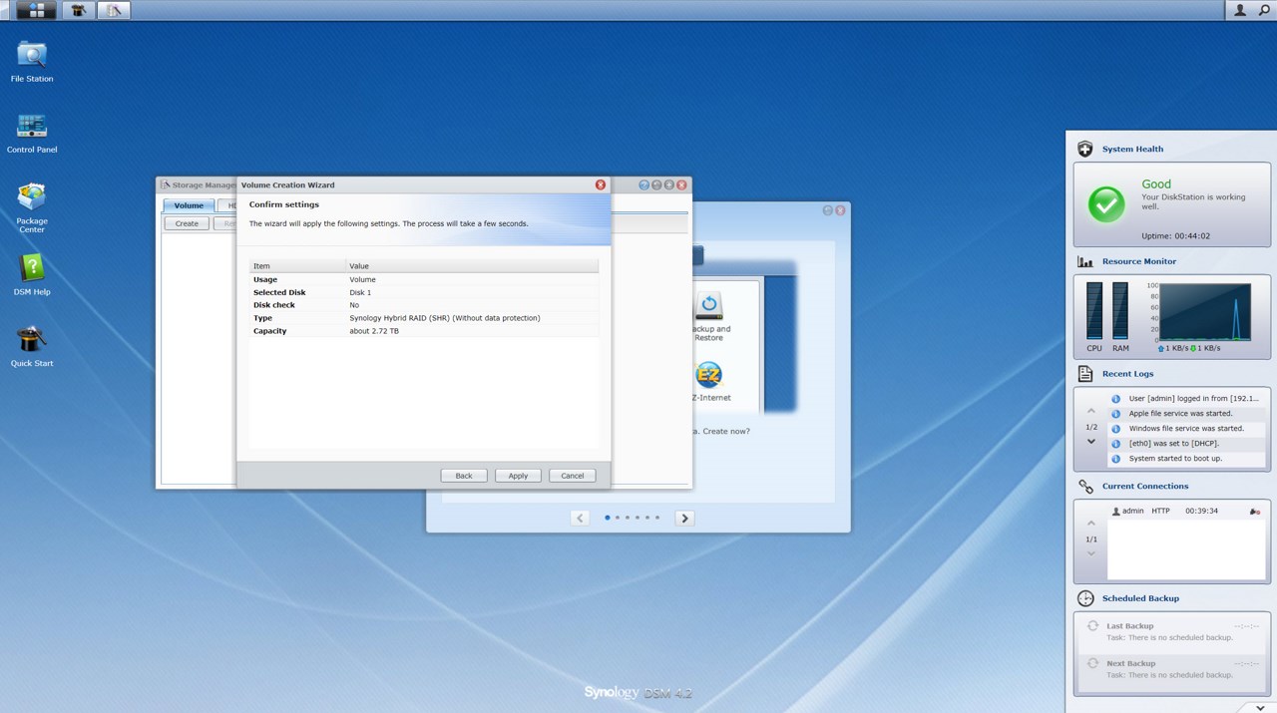Click the System Health shield icon
This screenshot has width=1277, height=713.
click(1085, 149)
